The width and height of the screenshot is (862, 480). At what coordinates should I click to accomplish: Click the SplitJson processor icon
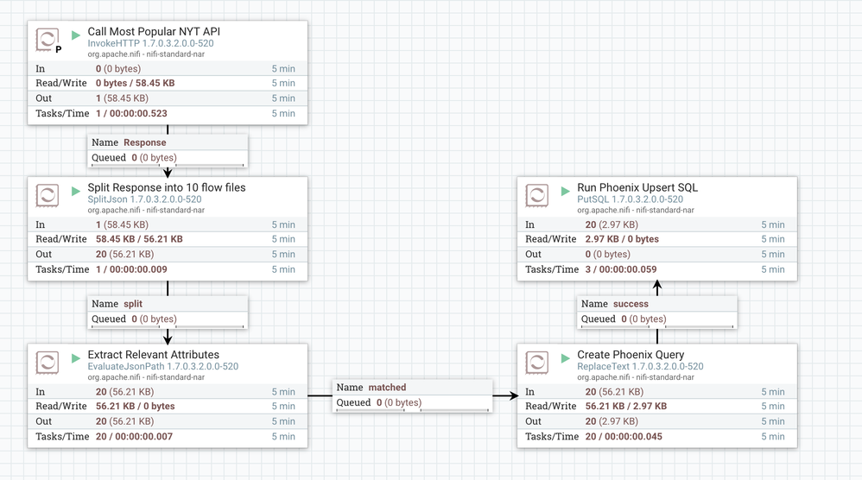(x=48, y=195)
